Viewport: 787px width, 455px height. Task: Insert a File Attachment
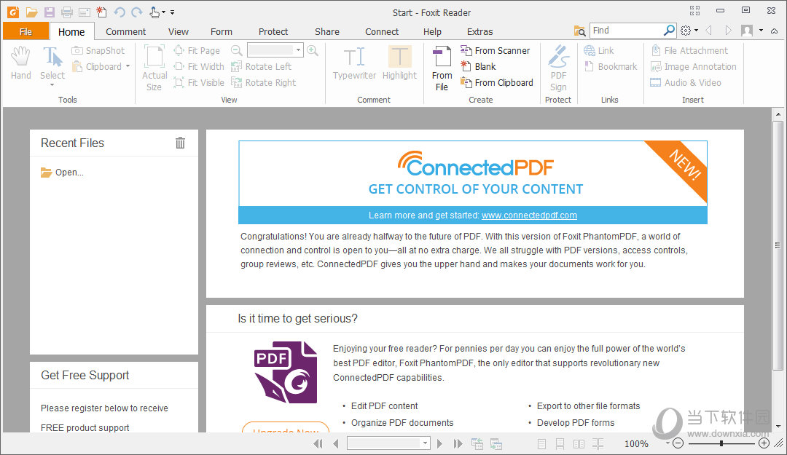pyautogui.click(x=689, y=51)
